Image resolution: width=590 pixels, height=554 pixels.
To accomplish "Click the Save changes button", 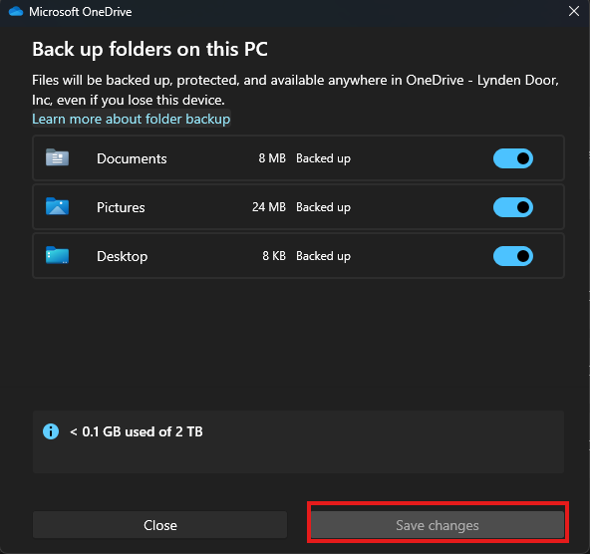I will [x=438, y=525].
